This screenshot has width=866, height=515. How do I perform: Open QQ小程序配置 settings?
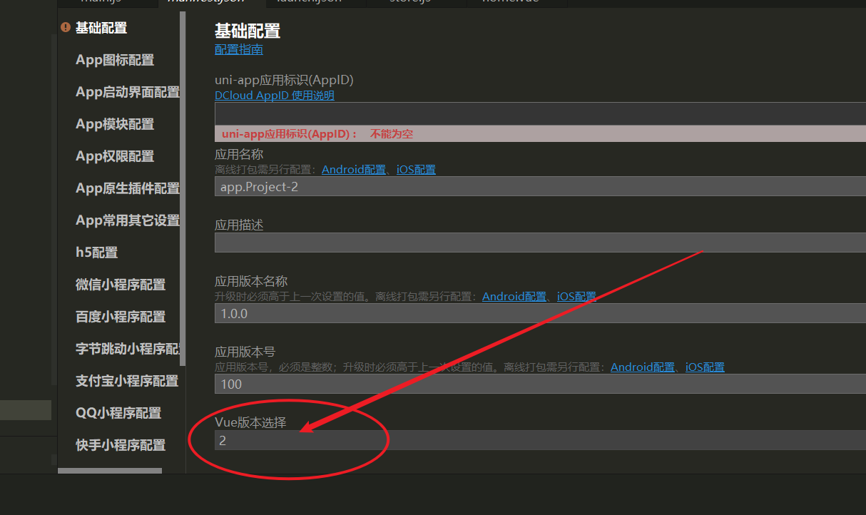118,413
